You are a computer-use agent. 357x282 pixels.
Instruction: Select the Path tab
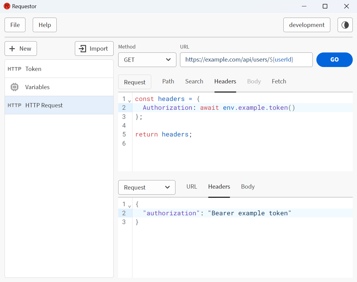[x=168, y=81]
